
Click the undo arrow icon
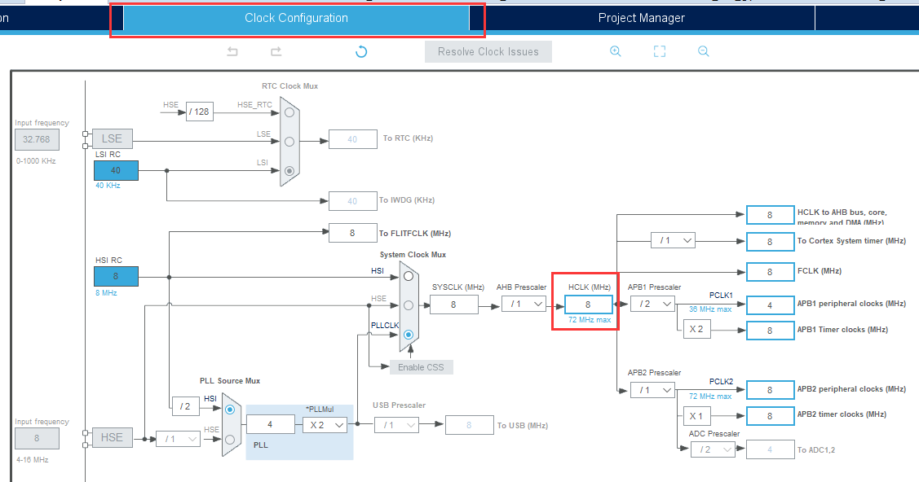pos(232,51)
